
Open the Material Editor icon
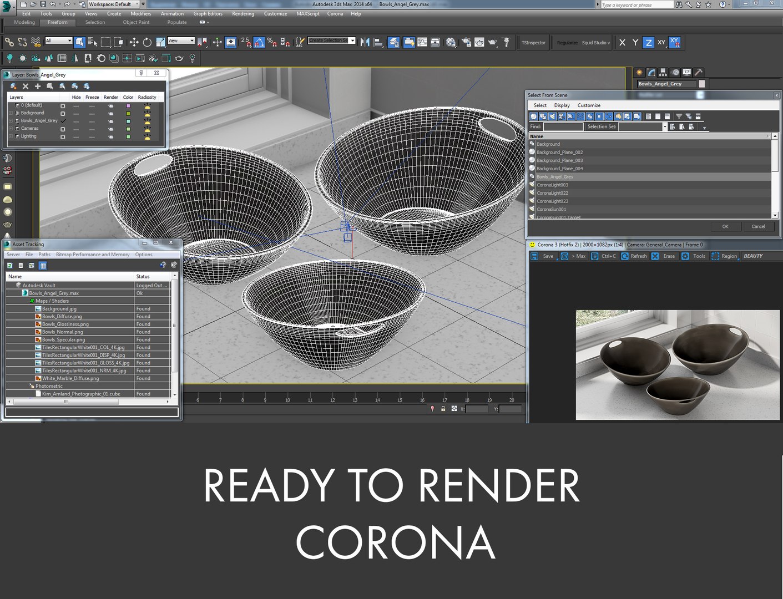point(451,42)
